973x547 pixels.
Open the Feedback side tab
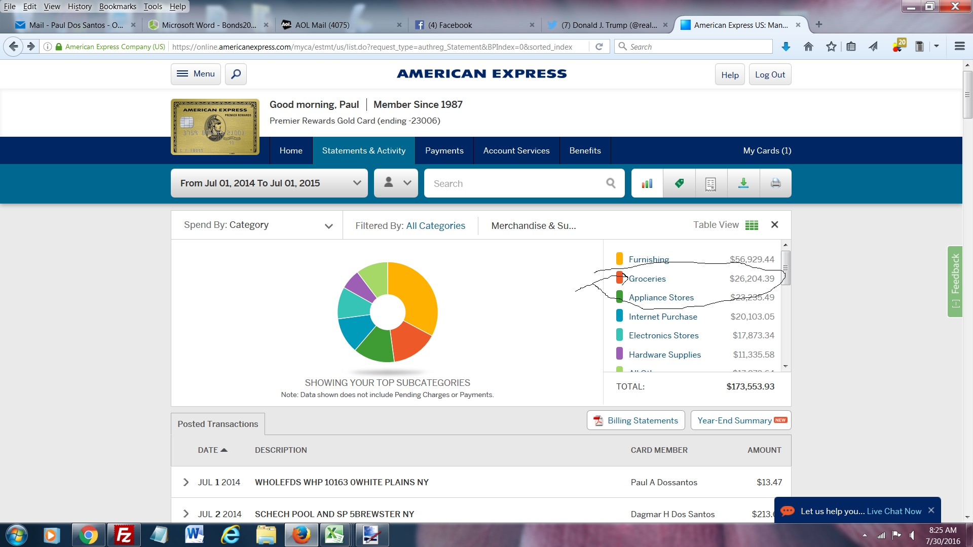pos(955,281)
